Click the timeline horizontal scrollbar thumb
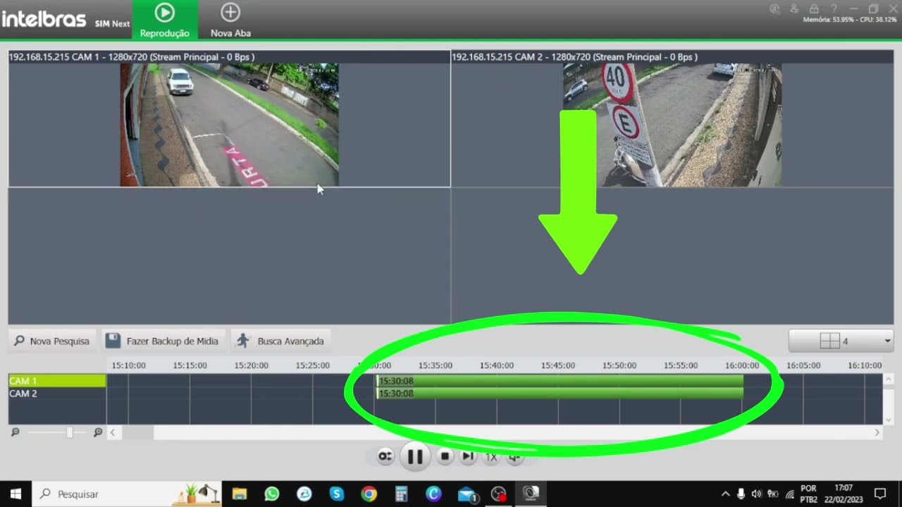The image size is (902, 507). [x=137, y=432]
